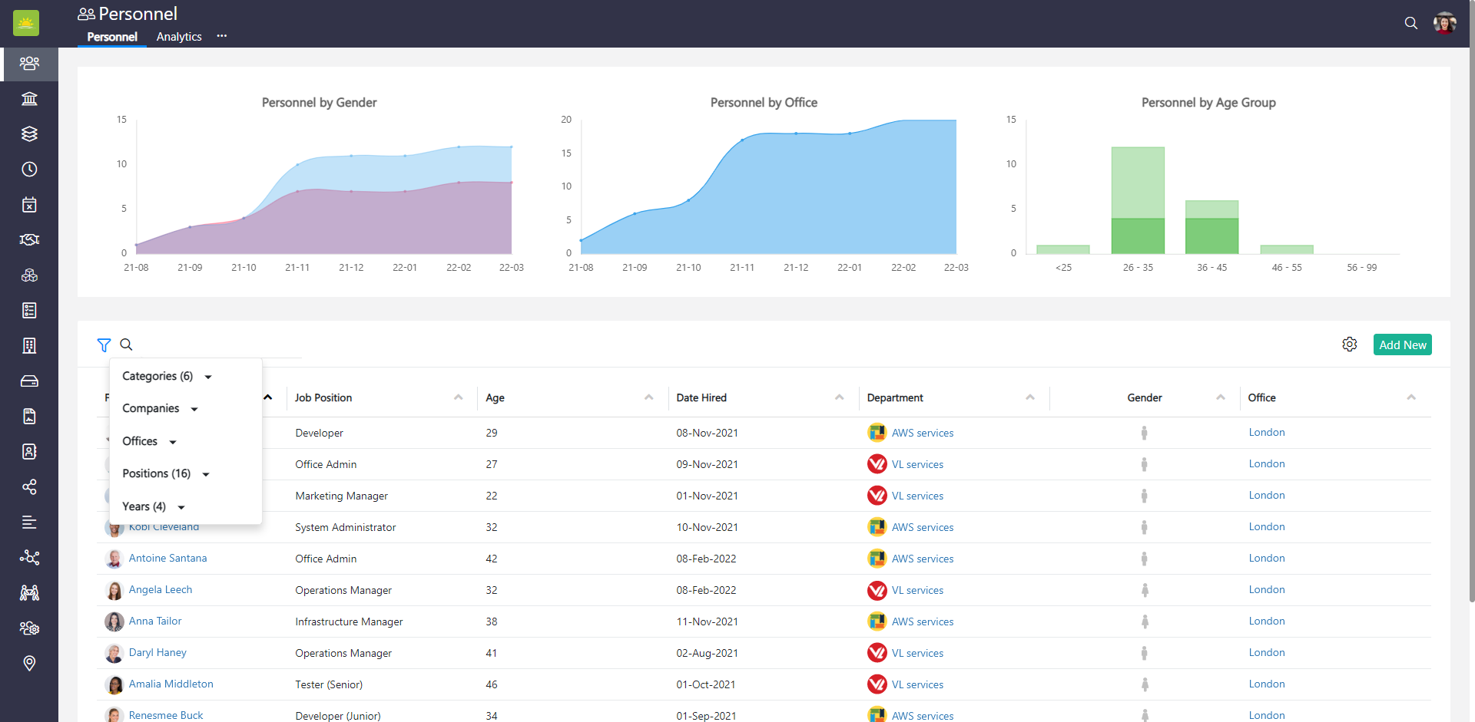Toggle sorting on the Gender column
The height and width of the screenshot is (722, 1475).
(x=1221, y=398)
